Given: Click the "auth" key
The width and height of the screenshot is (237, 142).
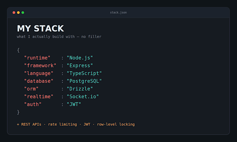Looking at the screenshot, I should click(x=33, y=105).
